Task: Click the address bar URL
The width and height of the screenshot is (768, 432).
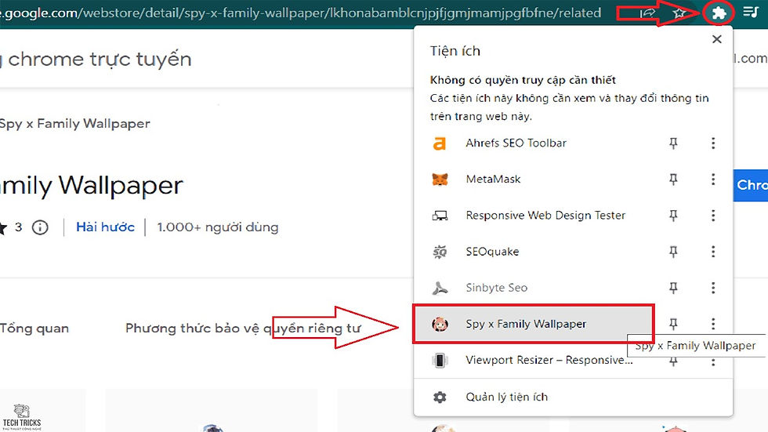Action: [301, 13]
